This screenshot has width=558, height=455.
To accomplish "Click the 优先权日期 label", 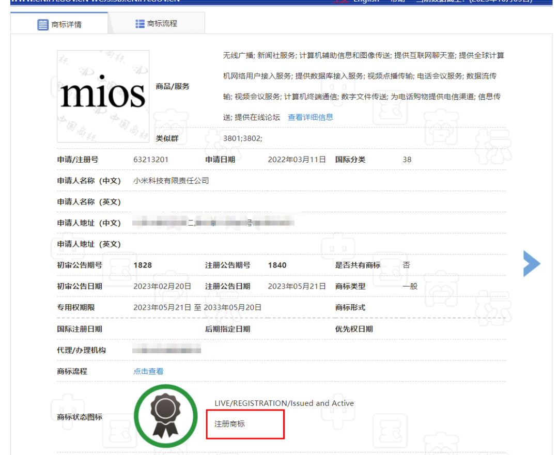I will pos(354,329).
